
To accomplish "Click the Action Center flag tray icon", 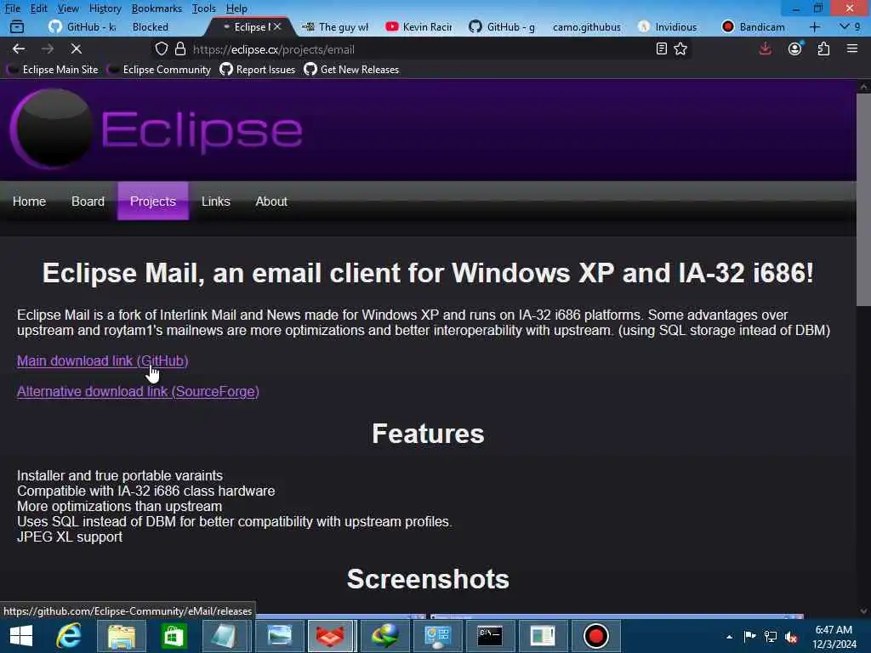I will coord(749,636).
